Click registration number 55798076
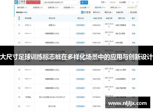This screenshot has height=111, width=153. [x=96, y=97]
